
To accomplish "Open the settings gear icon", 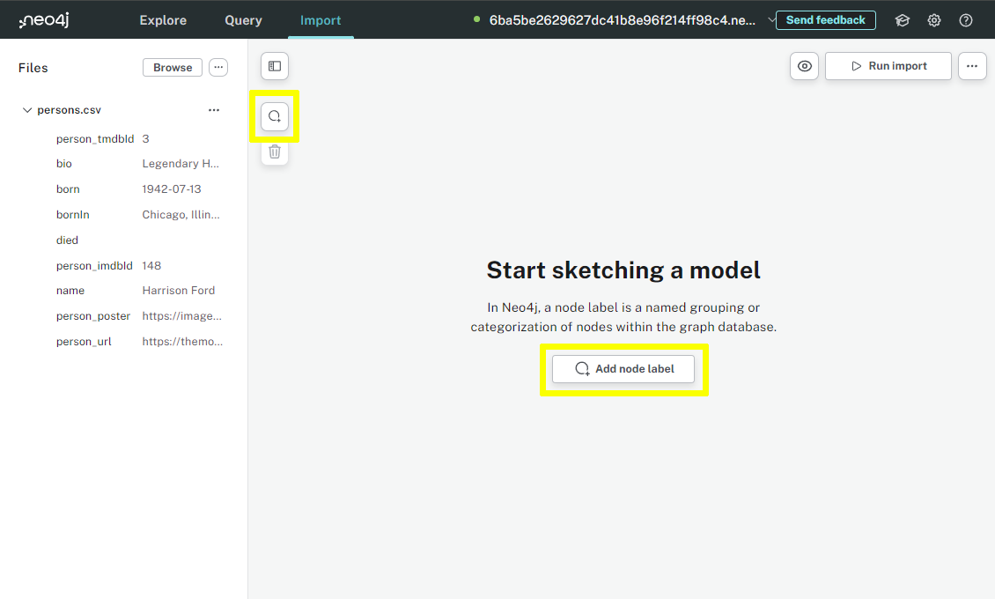I will point(933,19).
